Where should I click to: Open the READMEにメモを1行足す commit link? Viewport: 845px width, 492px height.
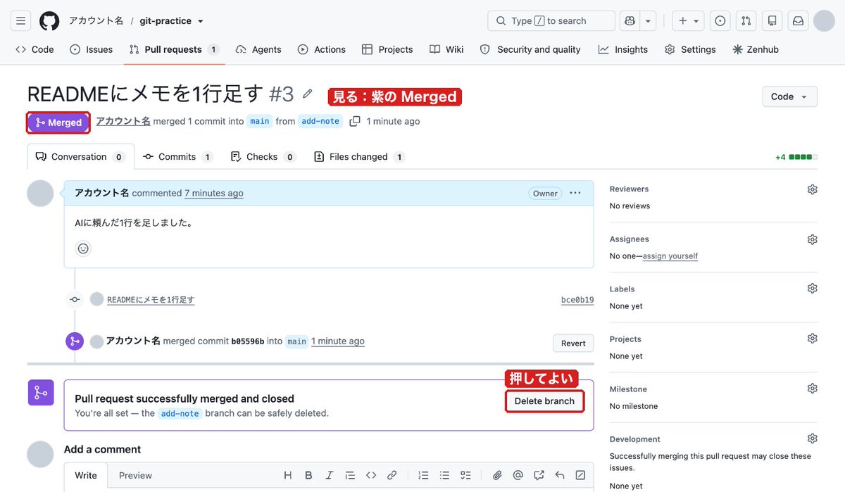coord(151,300)
